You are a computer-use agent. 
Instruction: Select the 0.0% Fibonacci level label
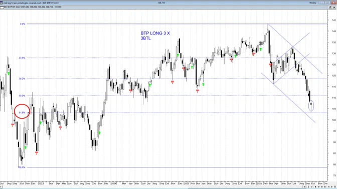23,24
